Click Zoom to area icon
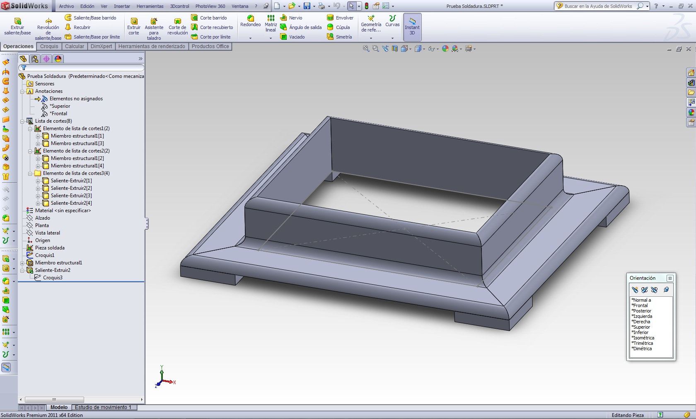The image size is (696, 419). pos(375,48)
